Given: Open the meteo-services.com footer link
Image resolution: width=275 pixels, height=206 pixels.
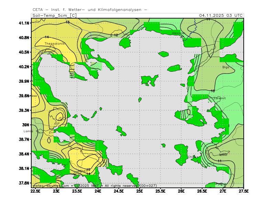Looking at the screenshot, I should [48, 185].
